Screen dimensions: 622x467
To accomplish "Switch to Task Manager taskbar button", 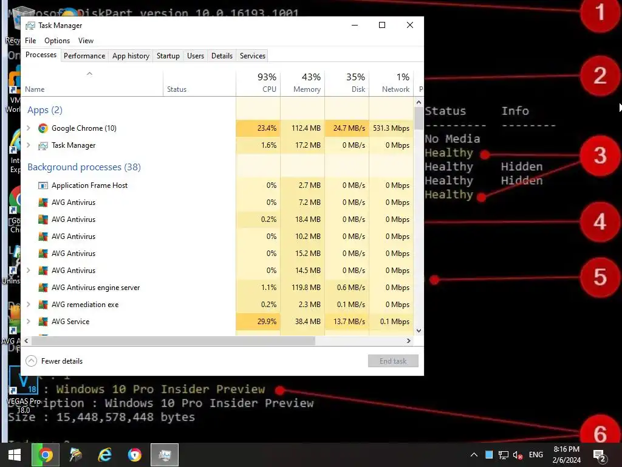I will [165, 455].
